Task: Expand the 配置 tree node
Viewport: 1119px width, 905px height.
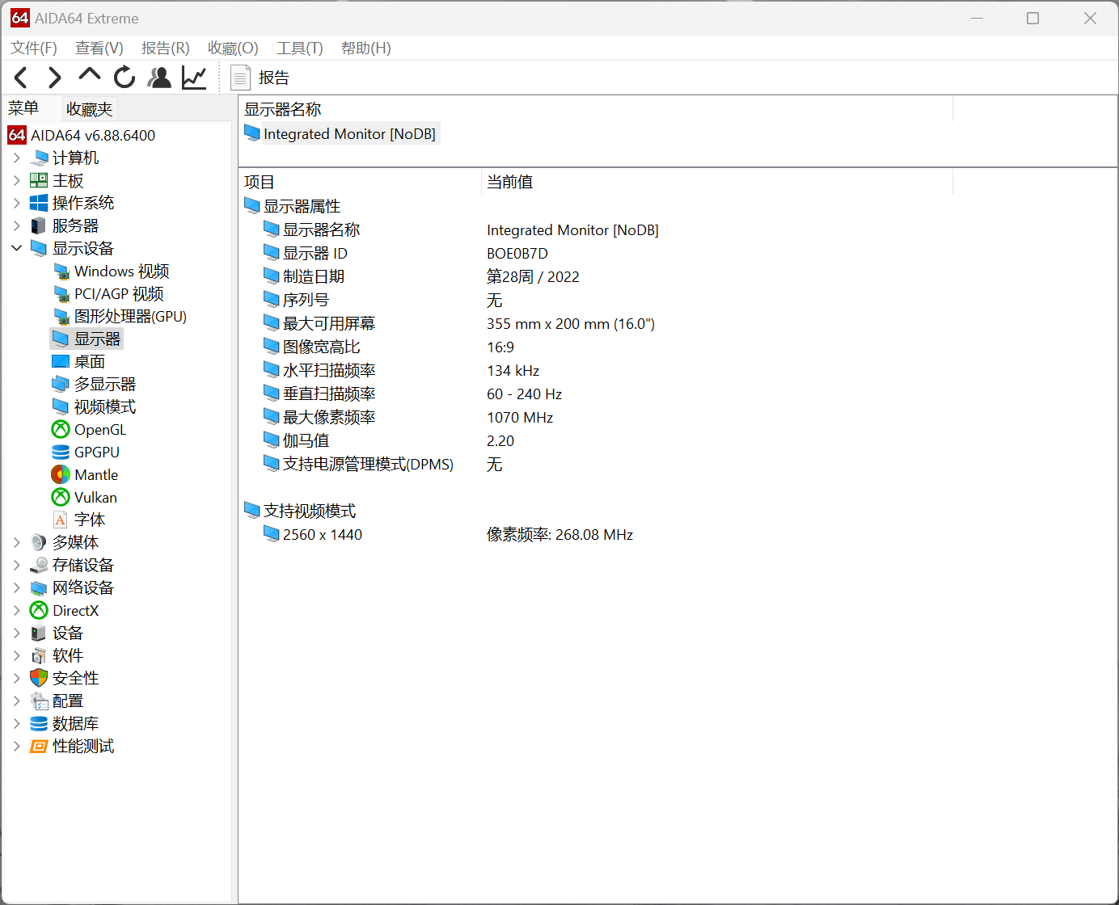Action: pos(16,701)
